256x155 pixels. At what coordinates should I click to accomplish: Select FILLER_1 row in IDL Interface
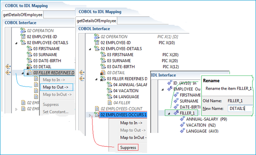tap(181, 113)
